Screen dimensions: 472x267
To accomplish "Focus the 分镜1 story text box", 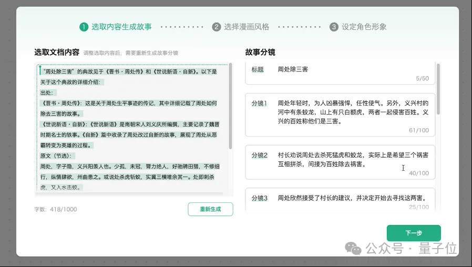I will pos(352,112).
